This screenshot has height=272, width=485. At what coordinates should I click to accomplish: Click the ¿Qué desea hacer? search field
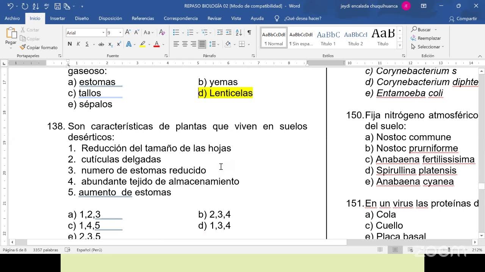(x=302, y=18)
